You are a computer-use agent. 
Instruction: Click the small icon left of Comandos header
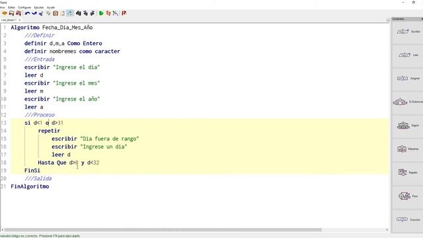click(x=388, y=20)
